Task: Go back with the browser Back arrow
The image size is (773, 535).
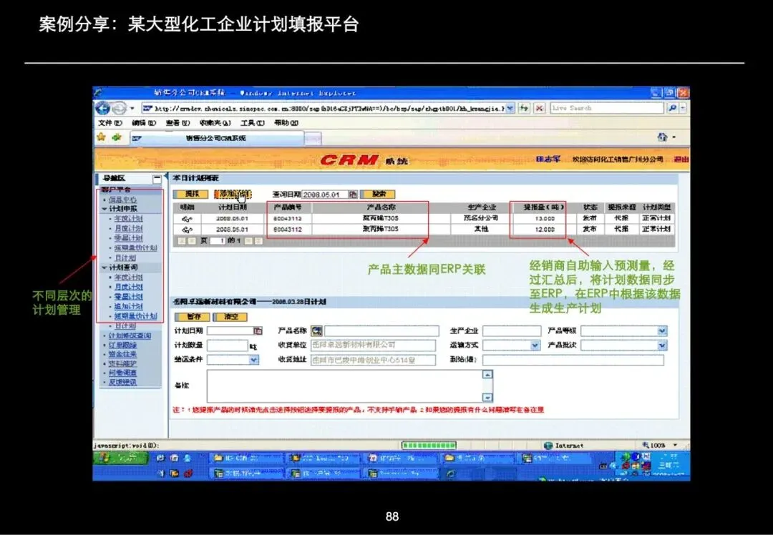Action: (x=102, y=108)
